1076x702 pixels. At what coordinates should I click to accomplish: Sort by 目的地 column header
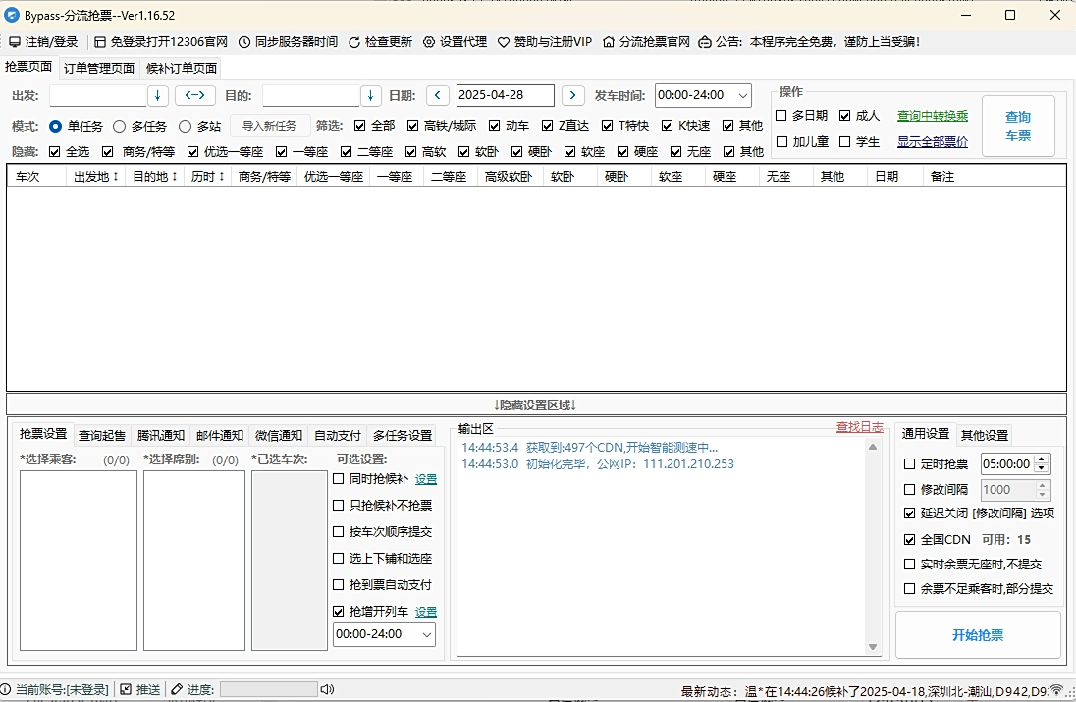tap(155, 177)
